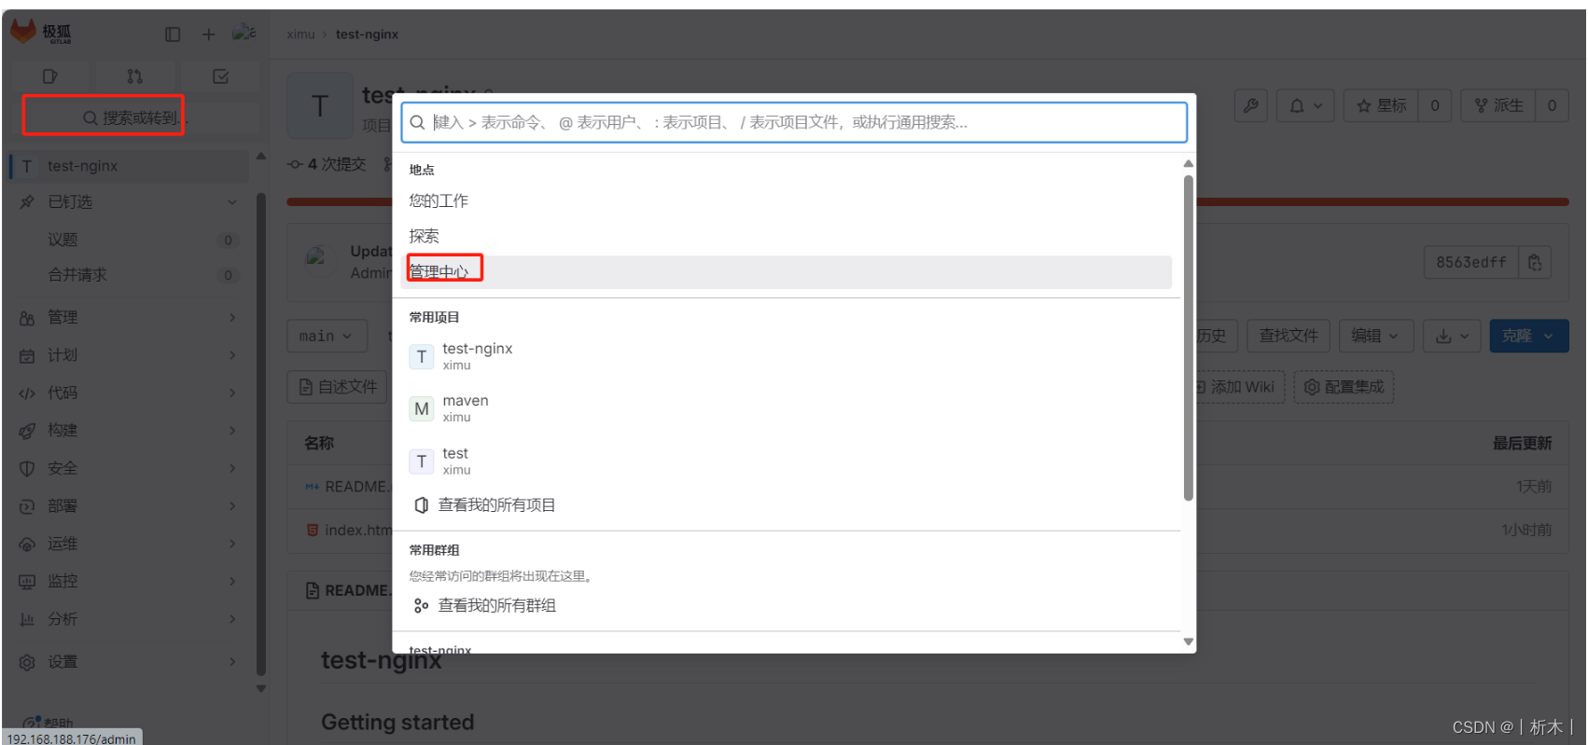Expand the Plan sidebar menu

click(x=130, y=355)
